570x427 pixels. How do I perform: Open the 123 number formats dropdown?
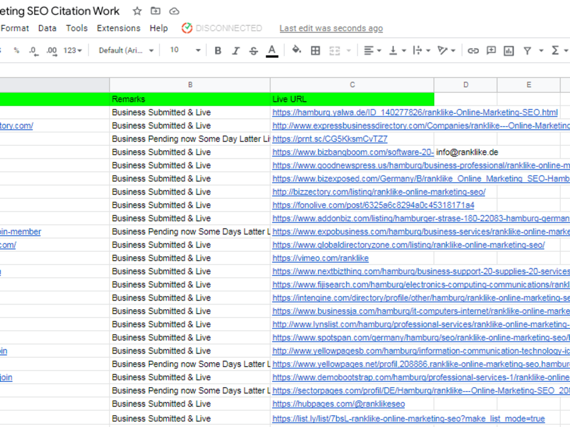tap(72, 51)
